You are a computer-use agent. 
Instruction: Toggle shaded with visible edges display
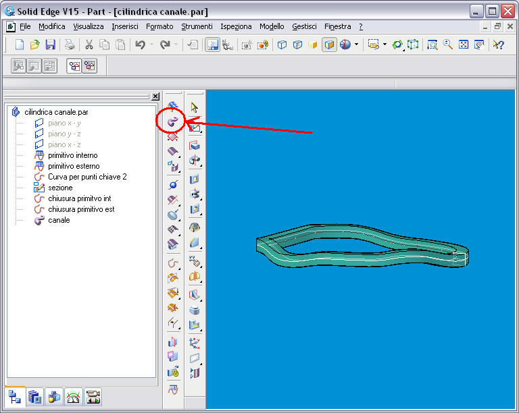click(329, 45)
